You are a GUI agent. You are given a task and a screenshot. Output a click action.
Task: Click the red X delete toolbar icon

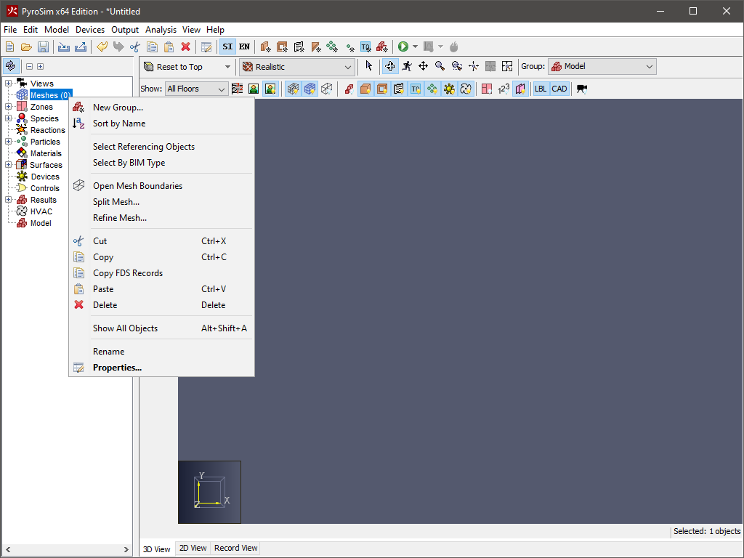click(x=185, y=47)
